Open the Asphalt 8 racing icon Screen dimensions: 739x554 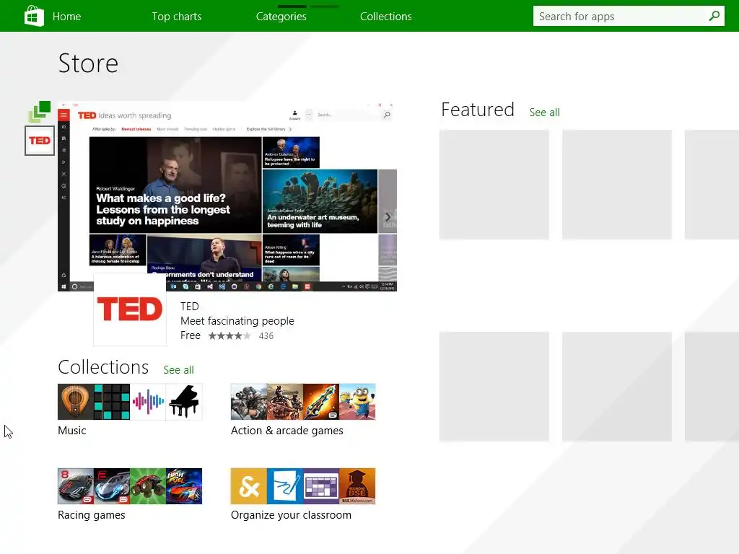76,486
